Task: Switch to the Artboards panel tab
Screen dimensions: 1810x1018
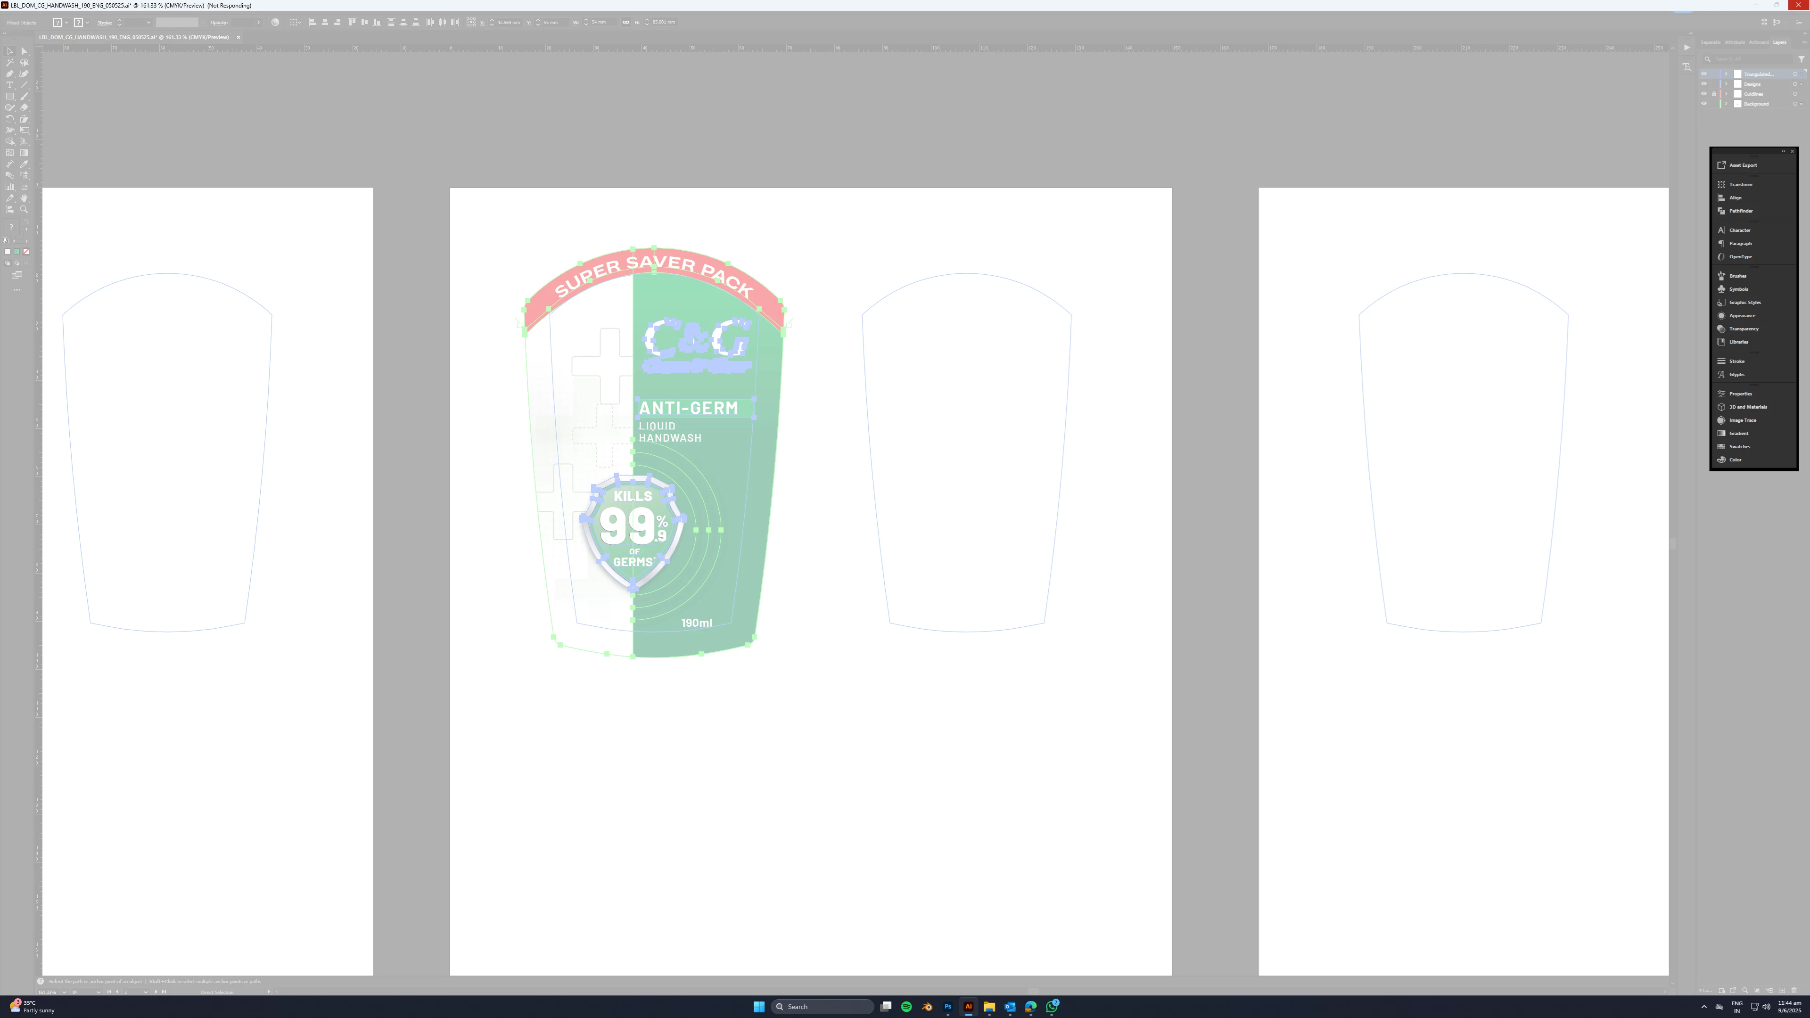Action: tap(1758, 42)
